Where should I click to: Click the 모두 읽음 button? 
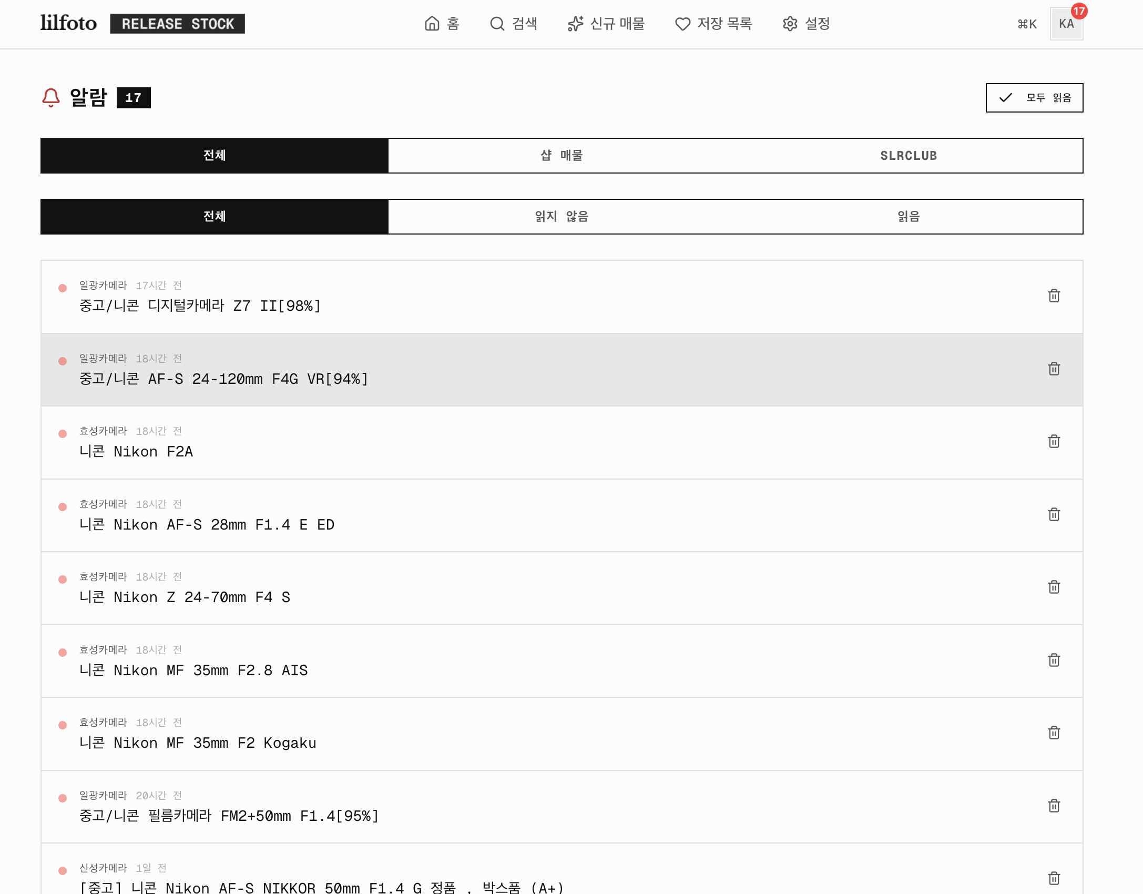pos(1034,97)
